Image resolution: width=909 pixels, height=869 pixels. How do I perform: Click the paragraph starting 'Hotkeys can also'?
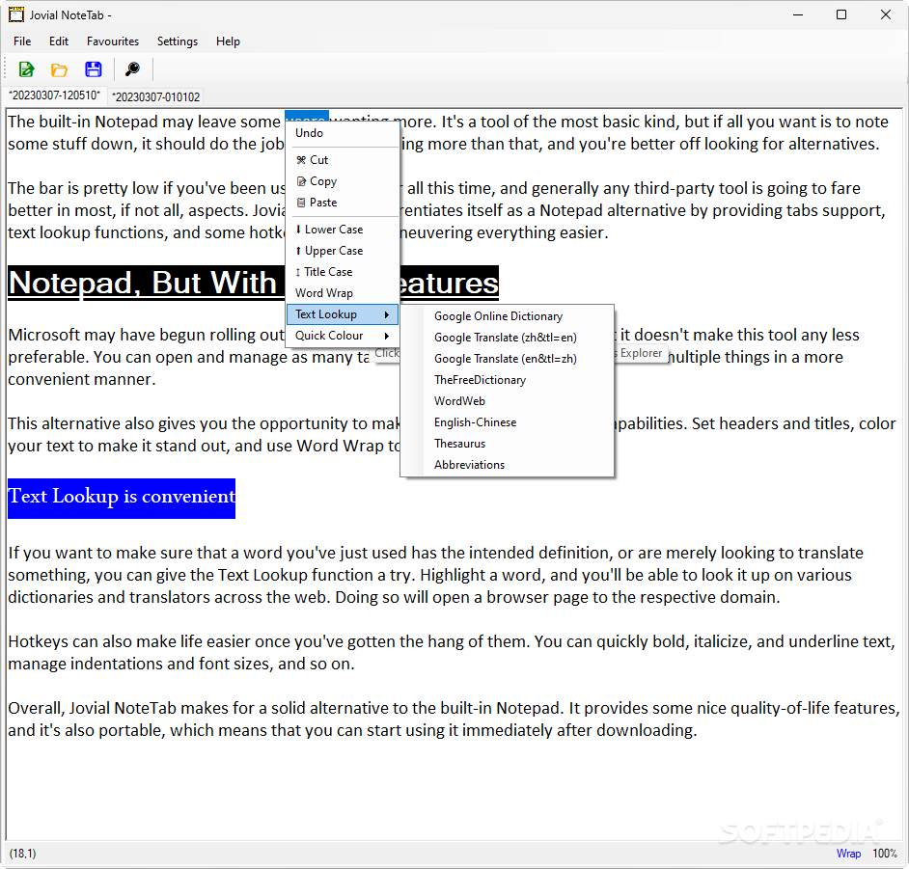pos(452,652)
